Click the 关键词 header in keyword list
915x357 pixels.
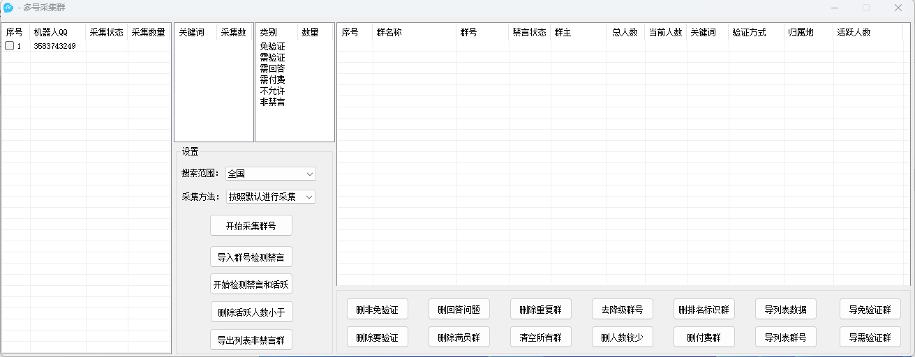tap(192, 32)
